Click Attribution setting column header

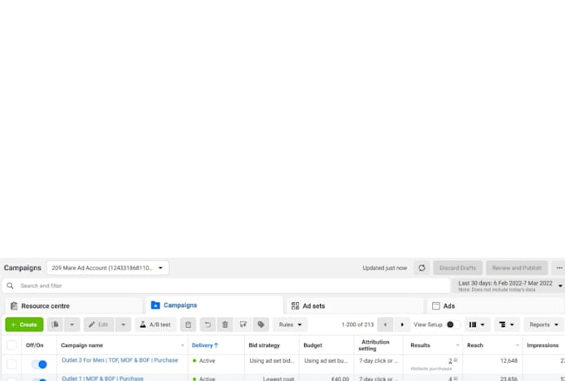375,345
